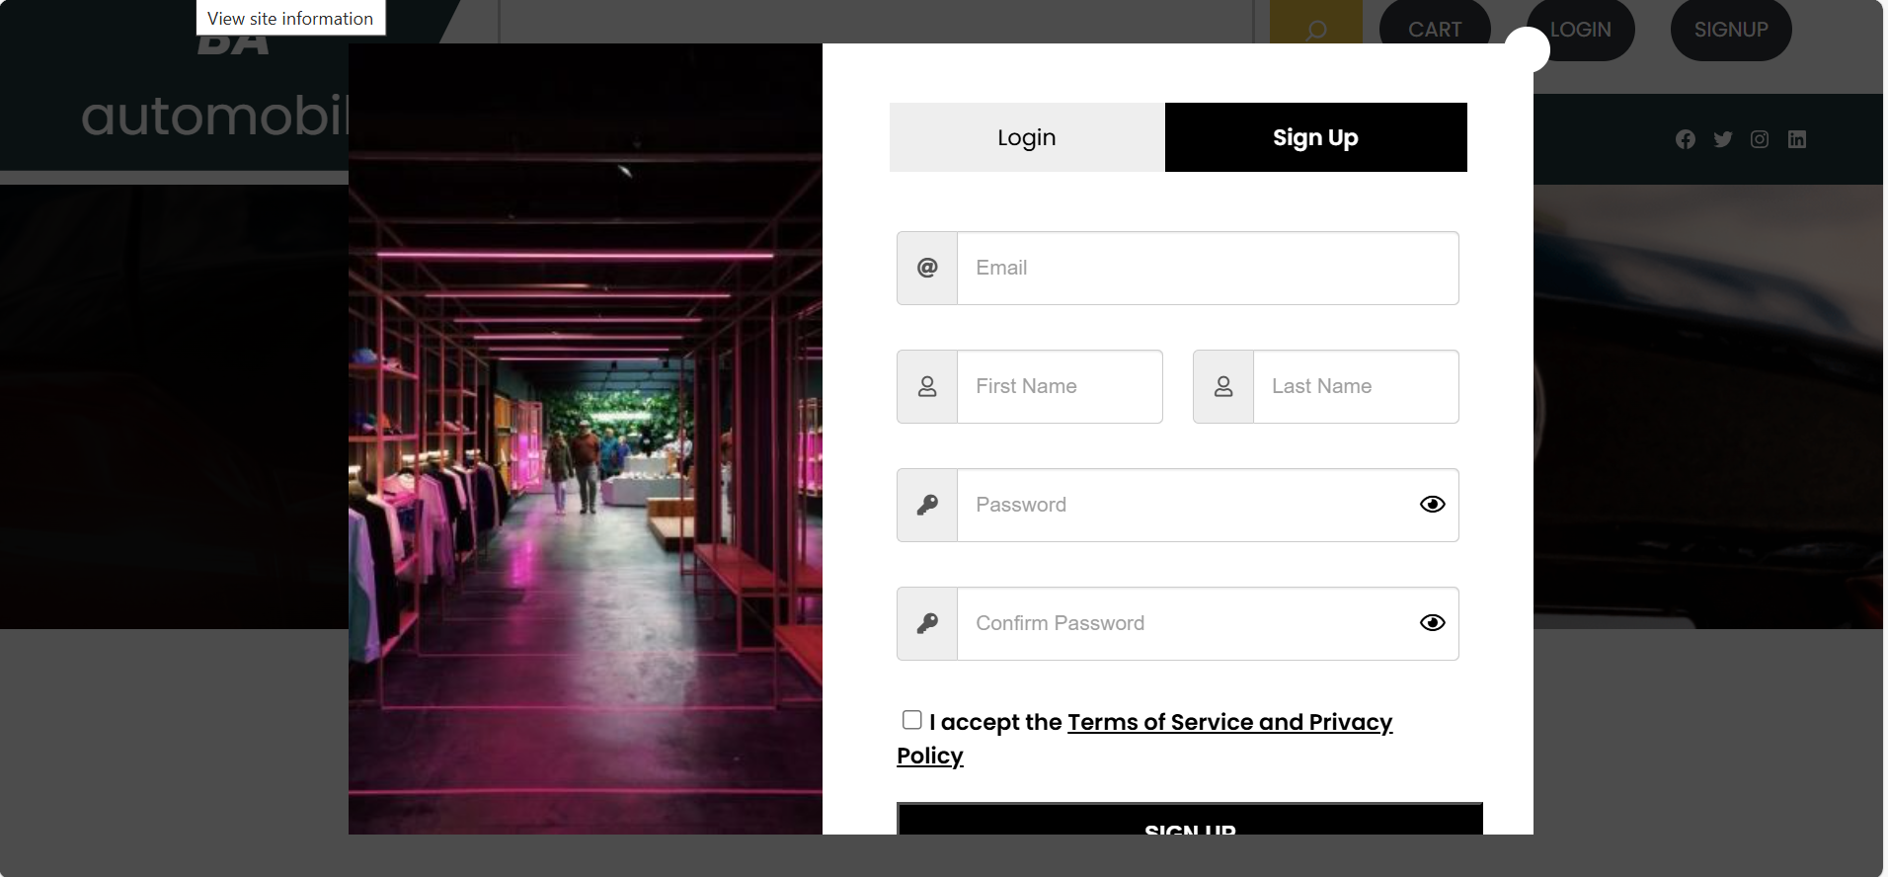Click the CART button in the header
The image size is (1888, 877).
point(1434,30)
